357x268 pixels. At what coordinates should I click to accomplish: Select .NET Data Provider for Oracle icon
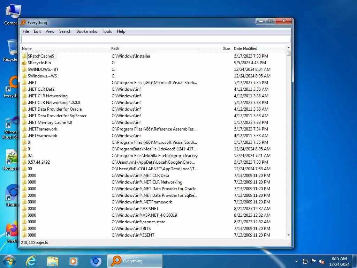(24, 109)
